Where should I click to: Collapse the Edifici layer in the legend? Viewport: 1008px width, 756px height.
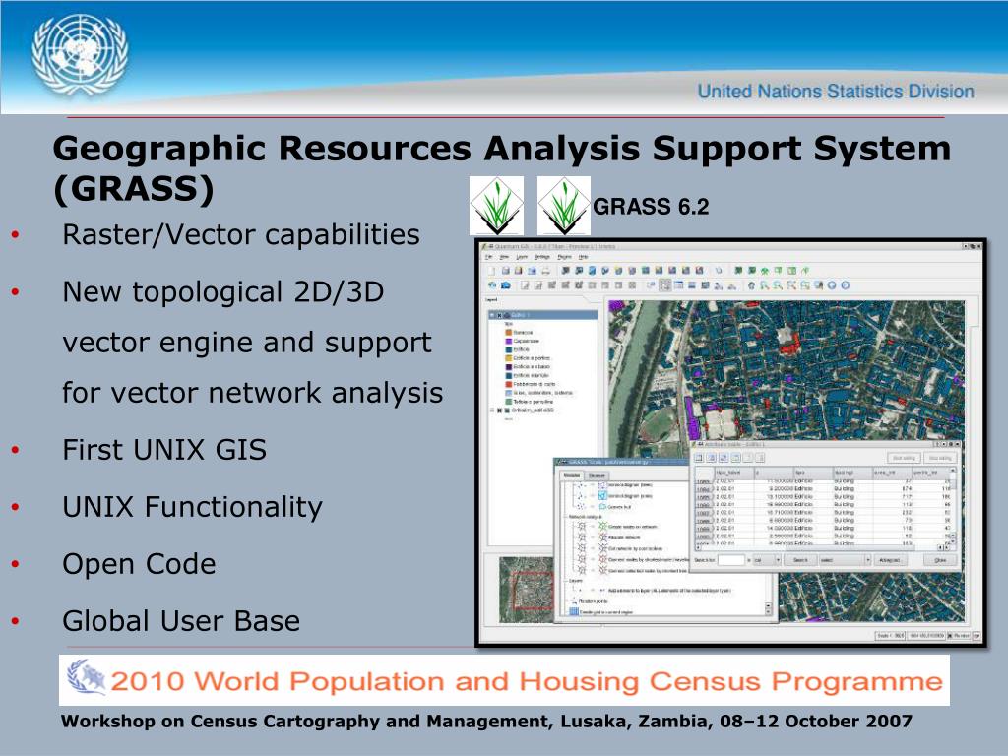(x=492, y=315)
